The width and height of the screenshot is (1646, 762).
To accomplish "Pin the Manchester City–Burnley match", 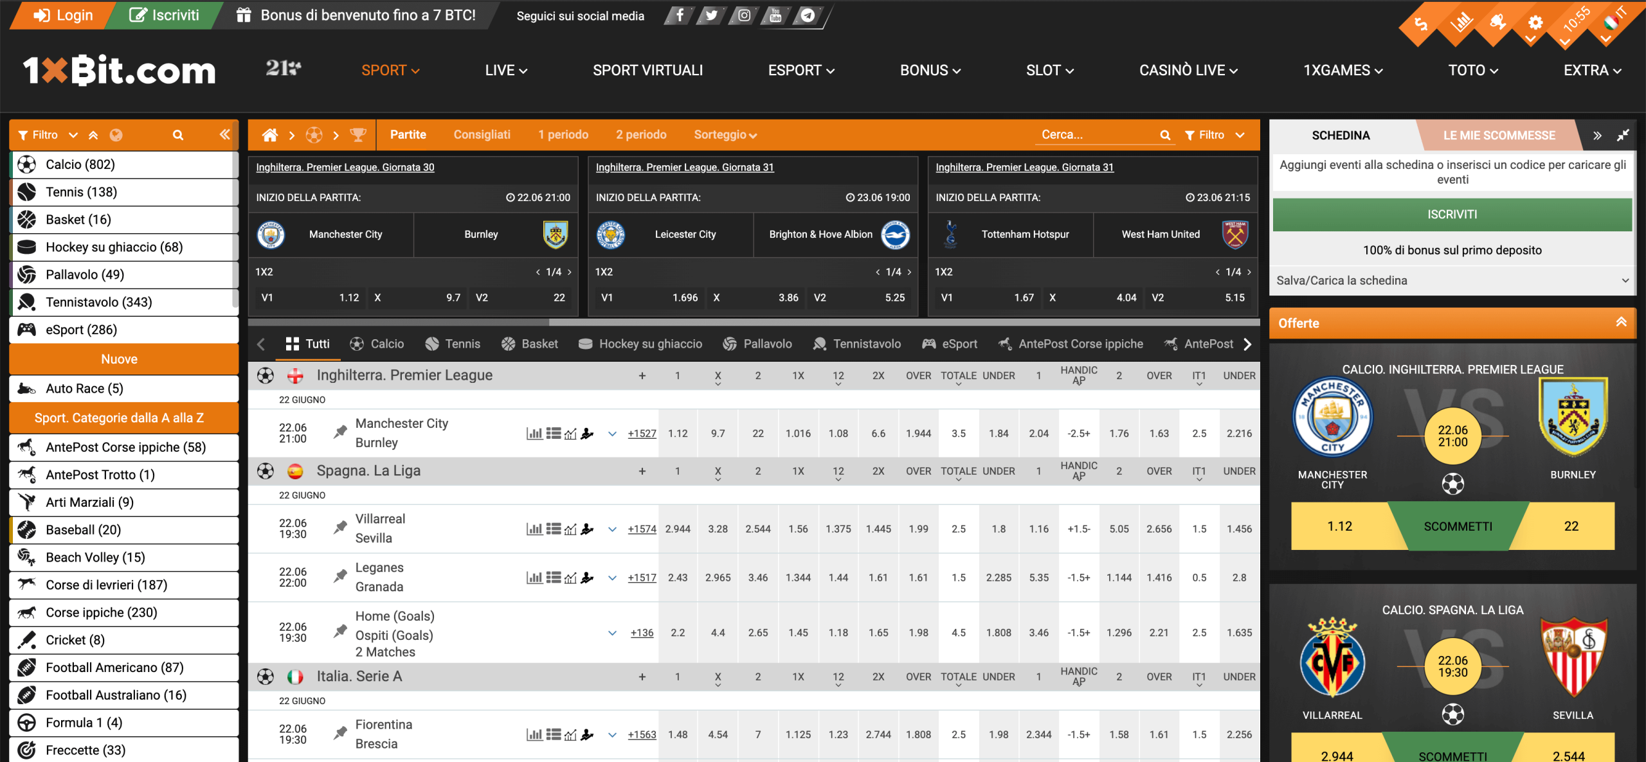I will [x=340, y=432].
